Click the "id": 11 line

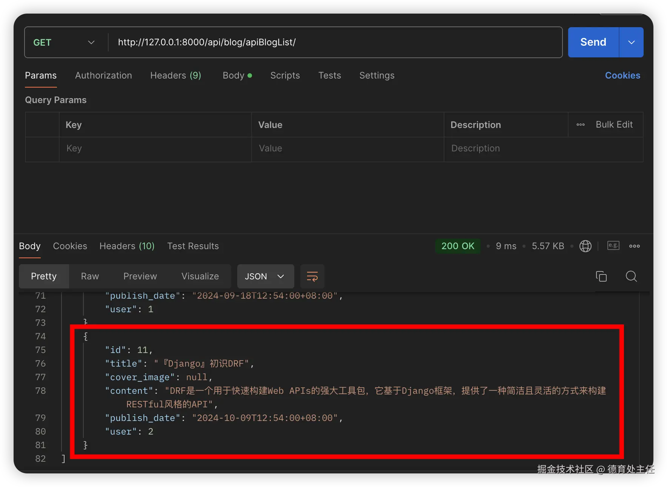[x=129, y=350]
